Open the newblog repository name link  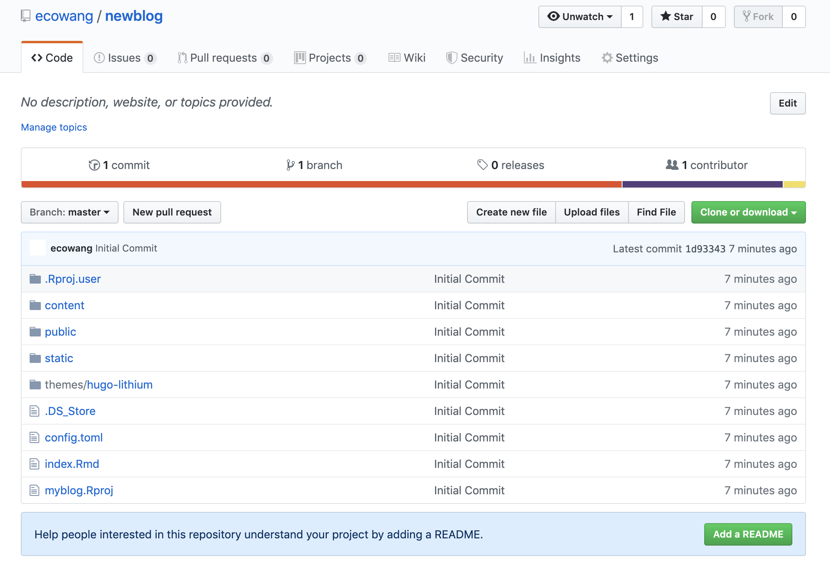pos(134,16)
